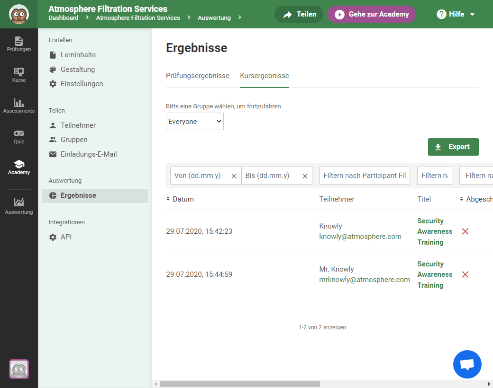Click the scrollbar right arrow
493x388 pixels.
pyautogui.click(x=489, y=384)
